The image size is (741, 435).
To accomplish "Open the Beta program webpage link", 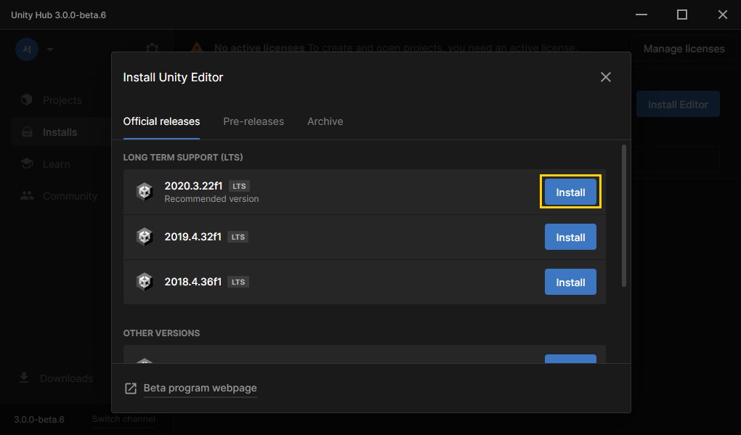I will click(x=200, y=388).
